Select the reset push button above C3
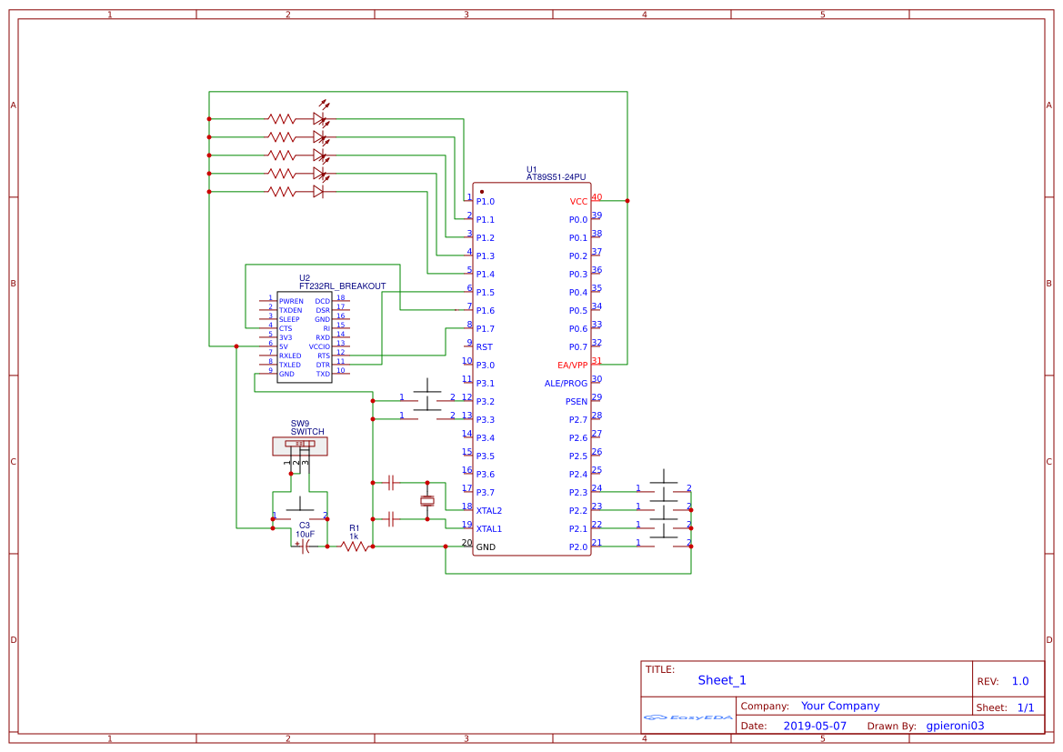Screen dimensions: 1063x752 [x=300, y=510]
